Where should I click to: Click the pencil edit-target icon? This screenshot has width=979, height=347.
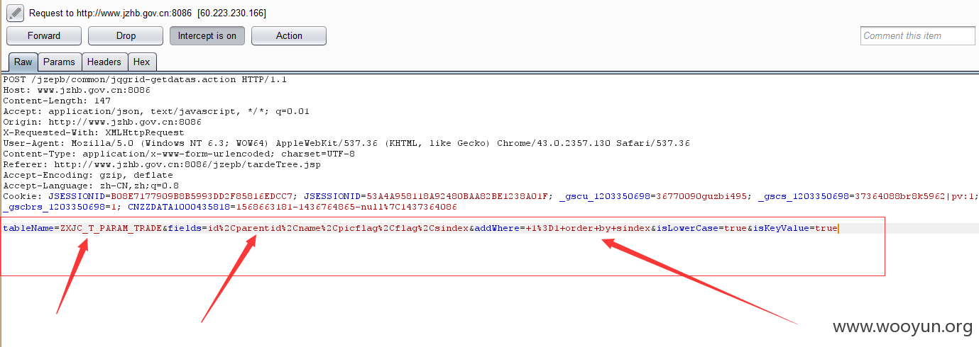pyautogui.click(x=16, y=13)
